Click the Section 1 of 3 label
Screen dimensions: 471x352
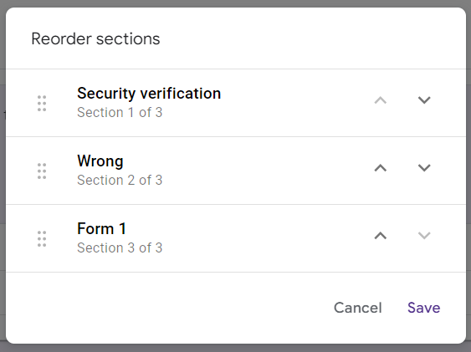120,113
